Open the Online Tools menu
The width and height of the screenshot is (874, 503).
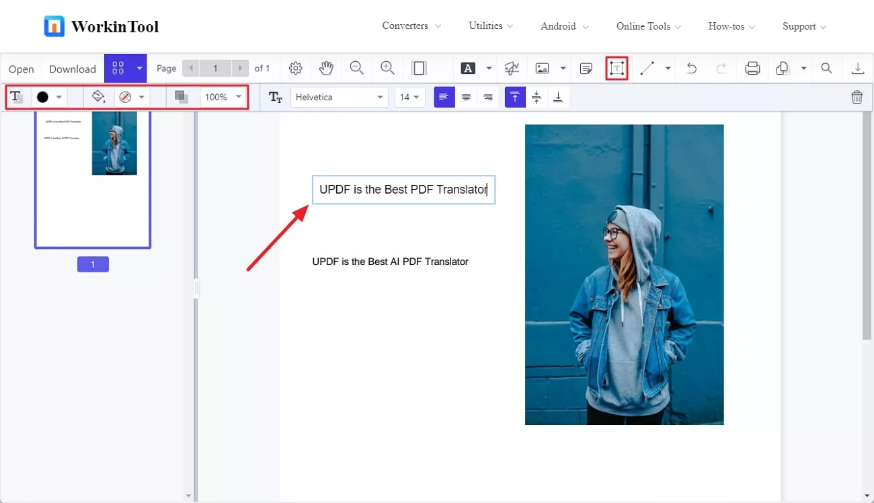coord(649,26)
